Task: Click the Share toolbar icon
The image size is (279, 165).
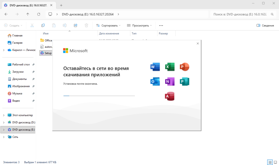Action: [x=75, y=25]
